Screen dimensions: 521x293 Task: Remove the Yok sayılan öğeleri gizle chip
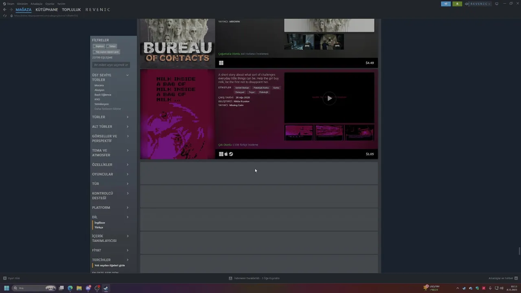(106, 52)
